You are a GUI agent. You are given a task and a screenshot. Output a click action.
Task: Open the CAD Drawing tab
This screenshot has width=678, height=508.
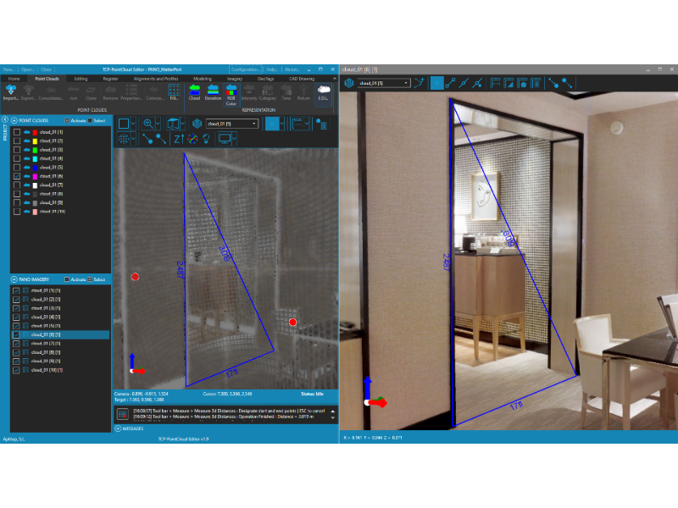point(302,79)
